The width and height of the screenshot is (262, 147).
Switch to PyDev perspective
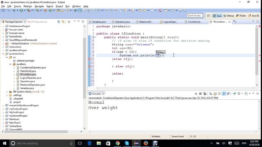[x=241, y=16]
